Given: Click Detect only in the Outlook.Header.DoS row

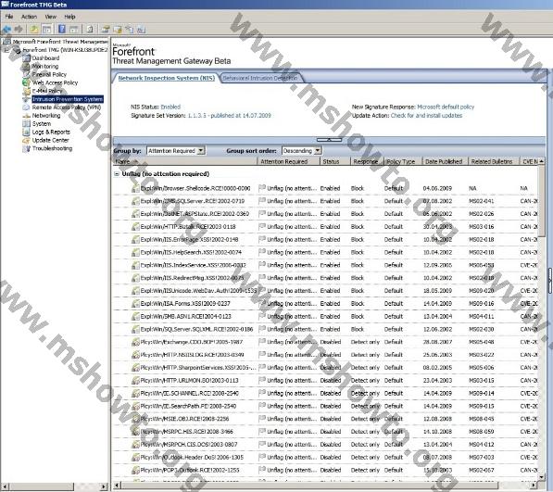Looking at the screenshot, I should (x=365, y=458).
